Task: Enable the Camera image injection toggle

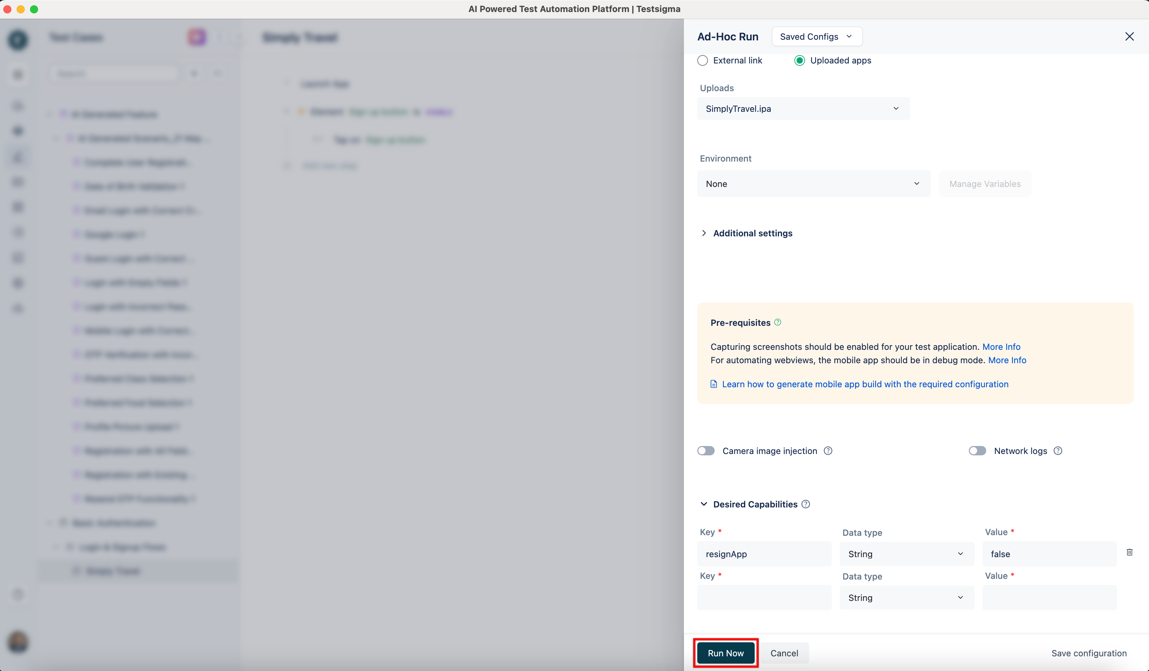Action: (x=706, y=451)
